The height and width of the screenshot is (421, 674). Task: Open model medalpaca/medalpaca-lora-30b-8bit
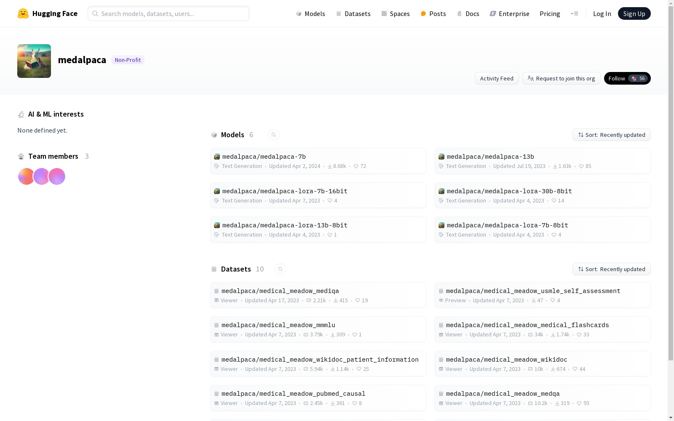point(543,195)
